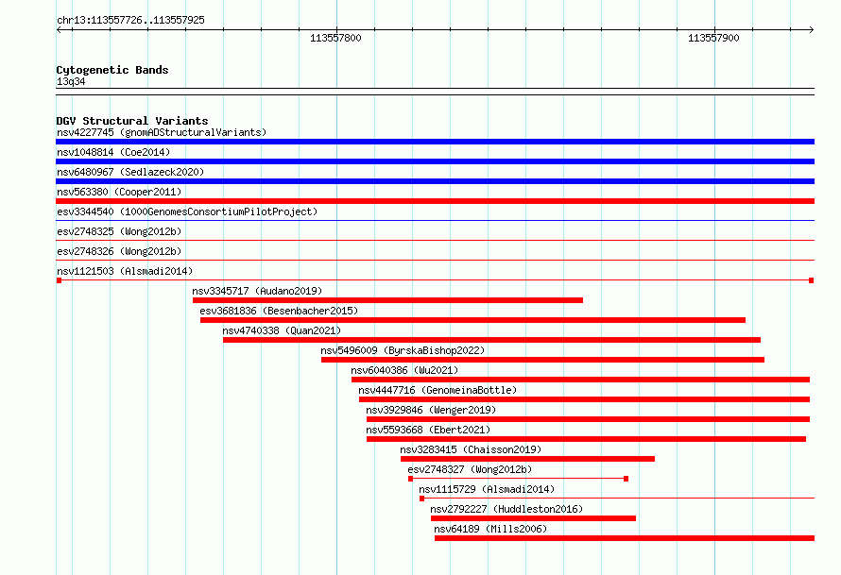Click the nsv4227745 gnomADStructuralVariants label
This screenshot has height=575, width=841.
[x=162, y=132]
